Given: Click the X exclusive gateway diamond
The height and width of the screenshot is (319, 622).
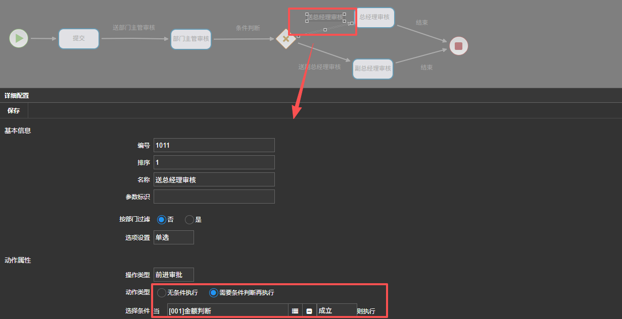Looking at the screenshot, I should pos(285,39).
